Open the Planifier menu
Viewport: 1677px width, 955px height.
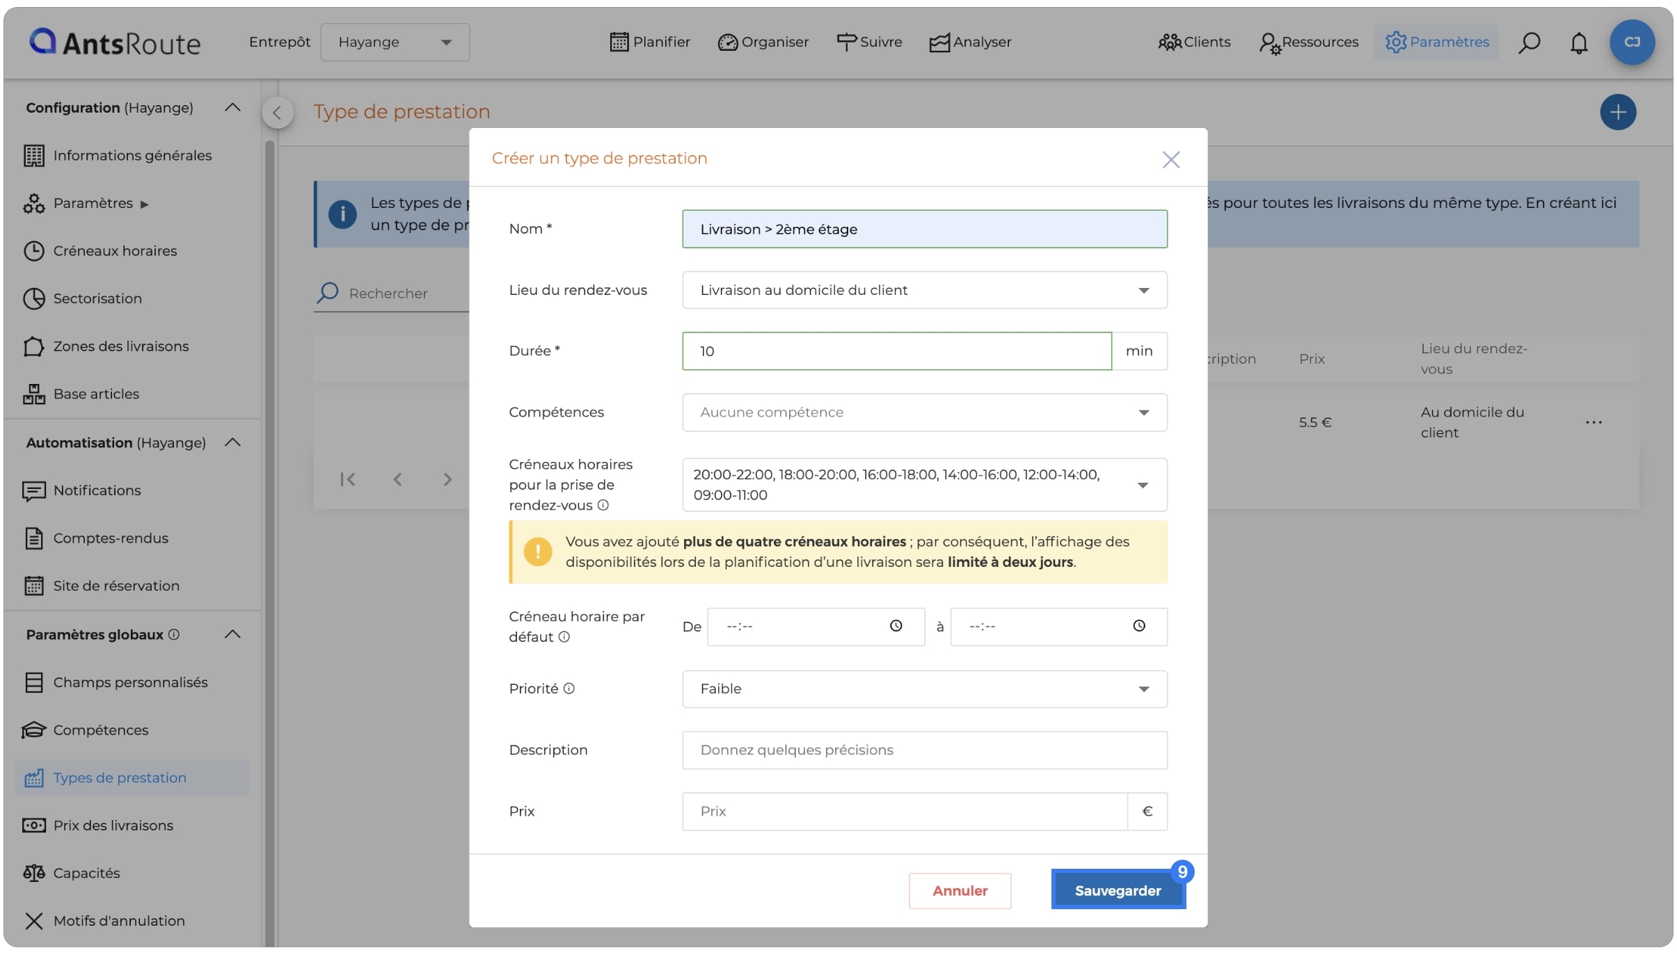[x=650, y=42]
